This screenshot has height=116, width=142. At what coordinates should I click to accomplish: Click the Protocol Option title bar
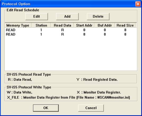68,4
